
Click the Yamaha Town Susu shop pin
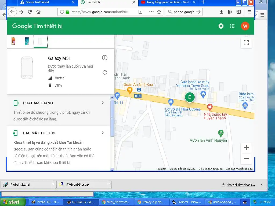(x=203, y=95)
